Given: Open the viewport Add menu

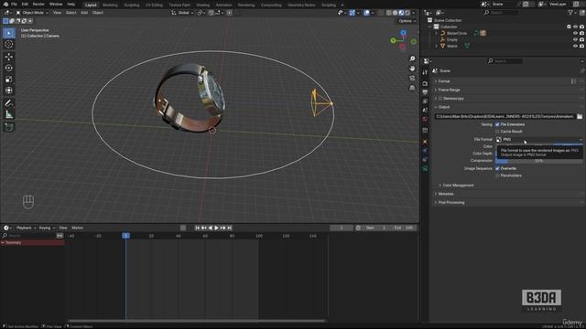Looking at the screenshot, I should (84, 13).
